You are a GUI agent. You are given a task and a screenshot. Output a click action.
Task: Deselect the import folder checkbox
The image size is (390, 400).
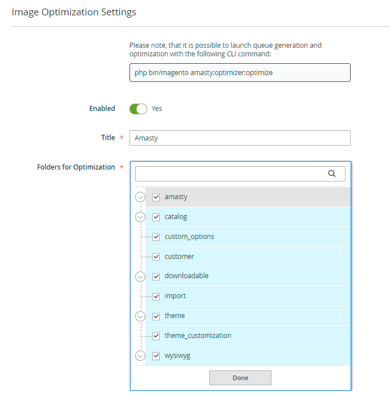[156, 296]
